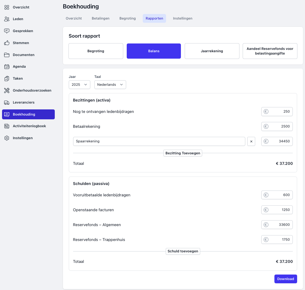
Task: Click the Documenten folder icon
Action: click(x=7, y=55)
